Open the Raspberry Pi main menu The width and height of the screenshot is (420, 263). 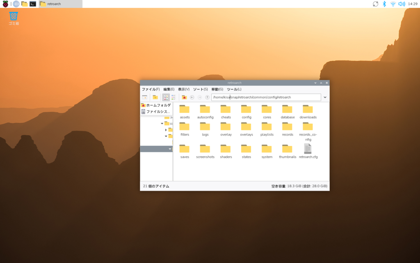(5, 4)
